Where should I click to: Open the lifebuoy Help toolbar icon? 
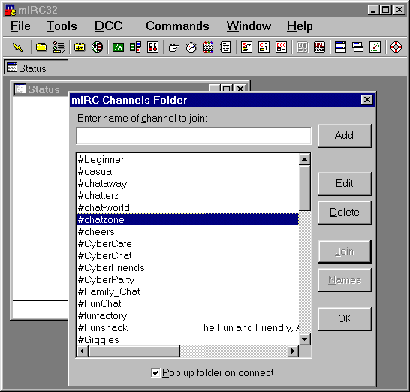(x=396, y=47)
